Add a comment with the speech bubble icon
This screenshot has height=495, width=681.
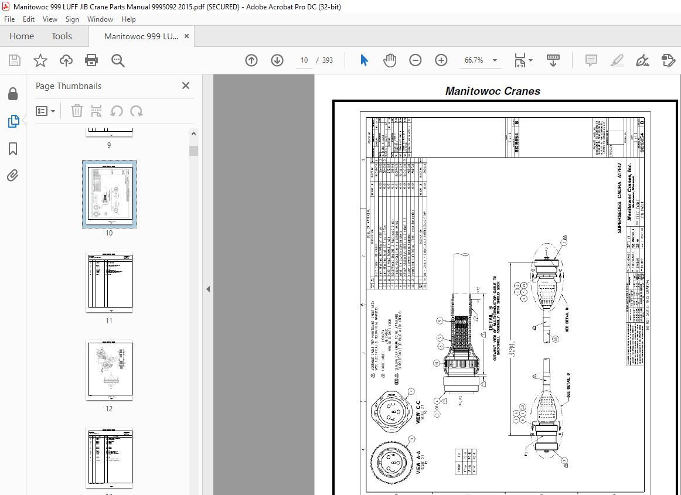tap(591, 60)
